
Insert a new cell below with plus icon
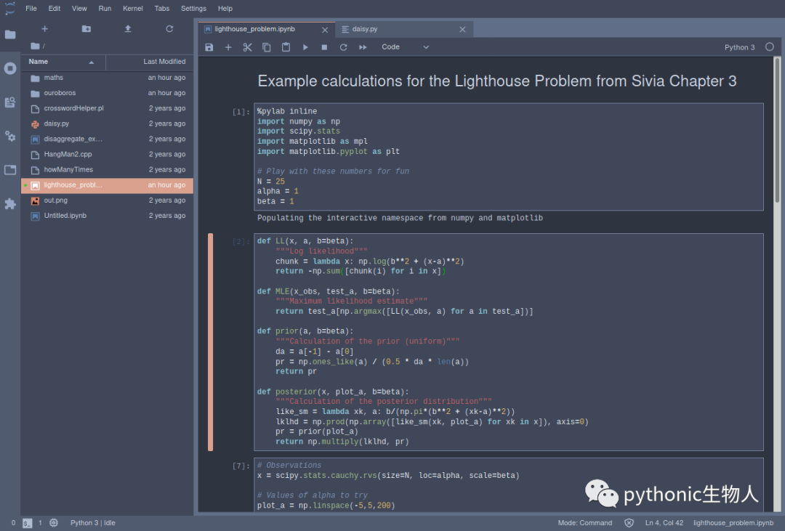coord(228,47)
